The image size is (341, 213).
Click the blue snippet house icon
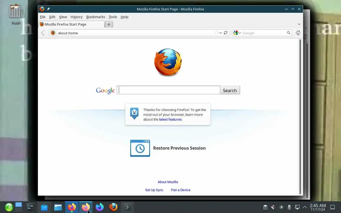[134, 113]
